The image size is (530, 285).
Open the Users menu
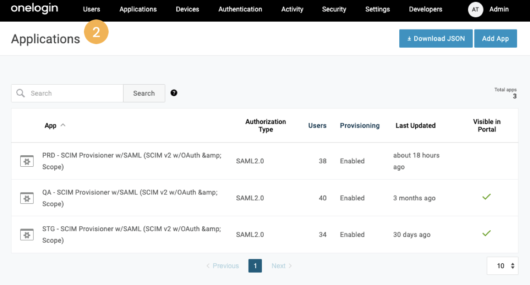pos(91,9)
